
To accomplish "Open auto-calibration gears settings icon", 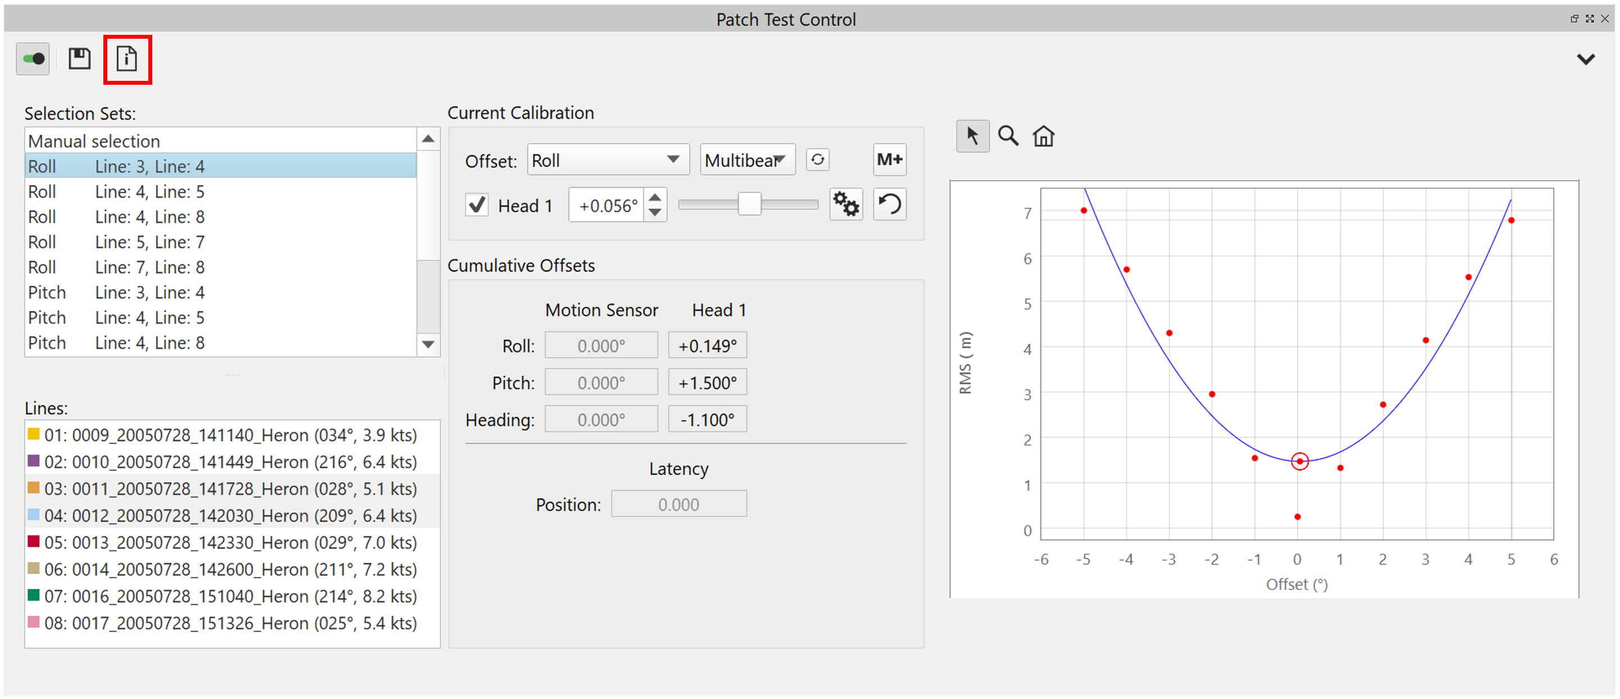I will pos(846,205).
